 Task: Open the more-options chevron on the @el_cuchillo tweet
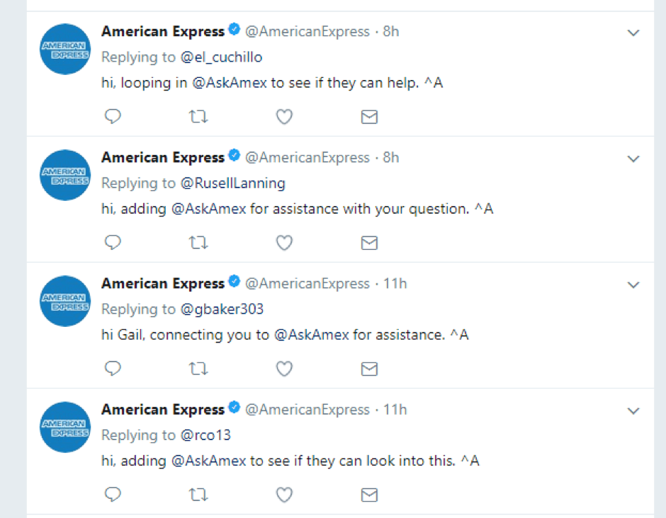[633, 33]
